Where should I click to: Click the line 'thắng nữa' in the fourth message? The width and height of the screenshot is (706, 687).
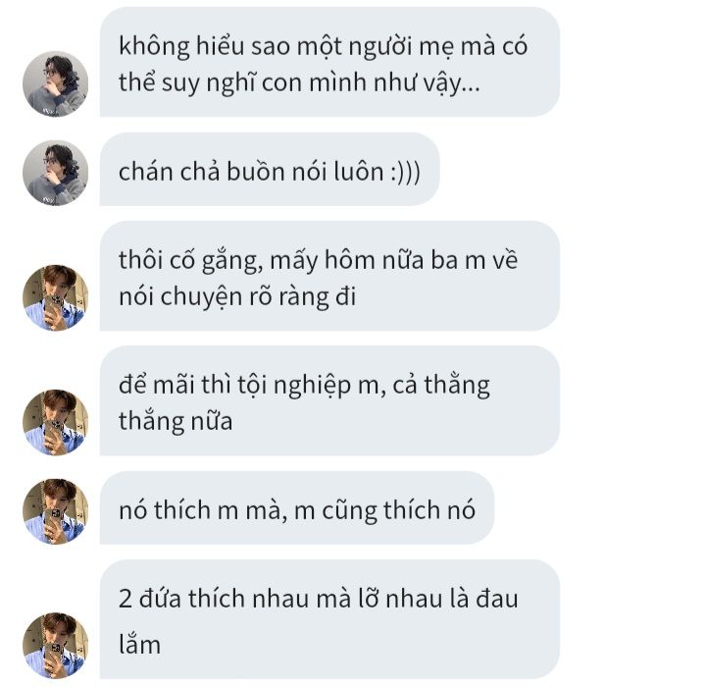pyautogui.click(x=176, y=421)
